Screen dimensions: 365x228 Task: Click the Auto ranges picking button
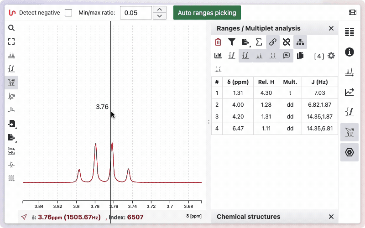click(x=207, y=13)
